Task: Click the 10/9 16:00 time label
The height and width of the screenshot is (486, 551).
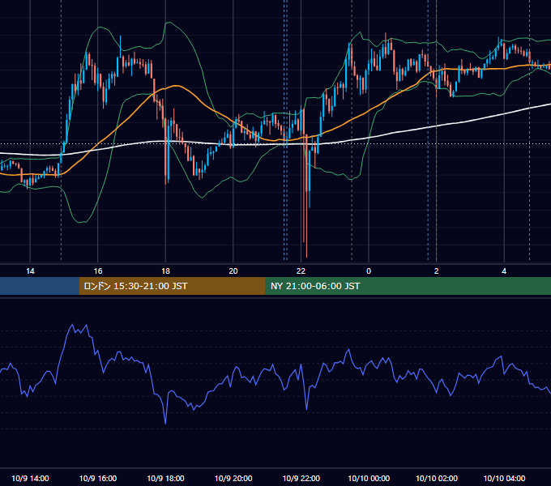Action: coord(98,478)
